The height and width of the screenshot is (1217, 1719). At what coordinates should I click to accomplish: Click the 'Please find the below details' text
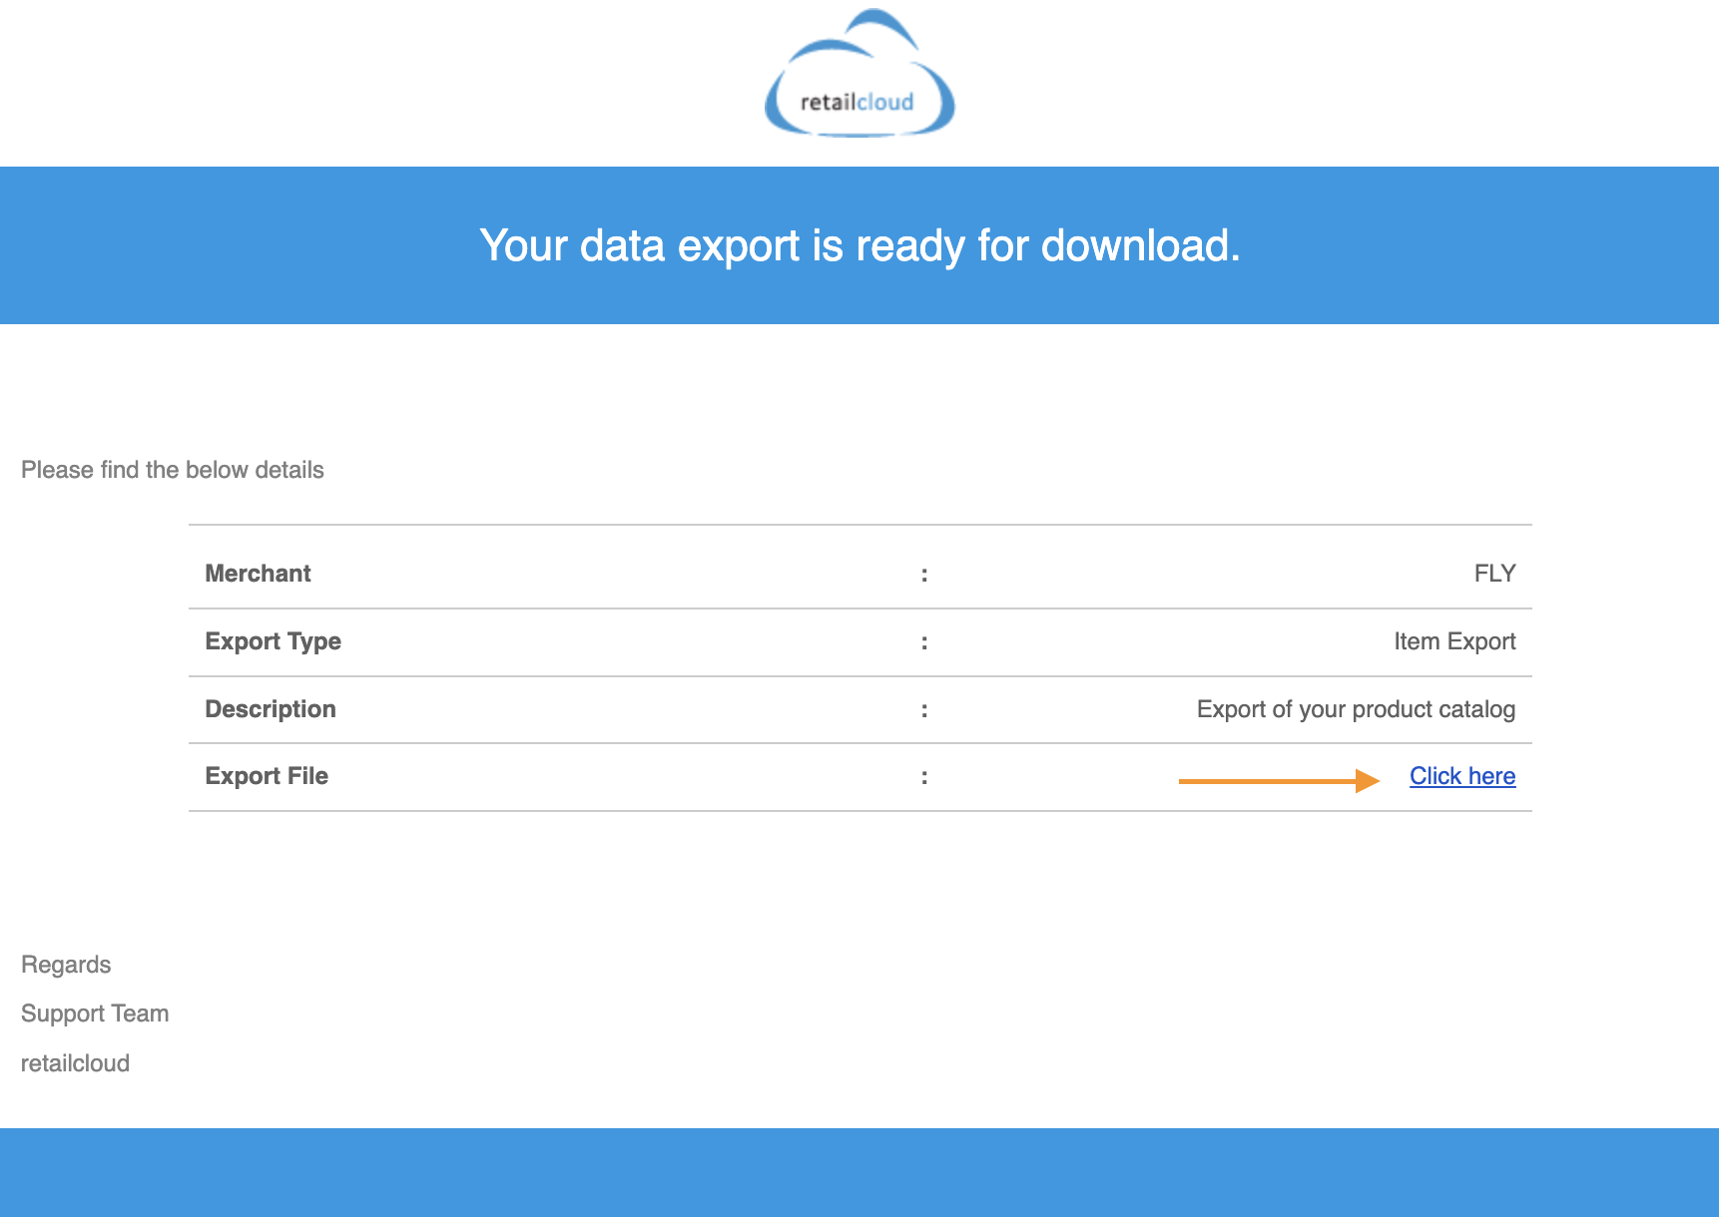tap(173, 470)
